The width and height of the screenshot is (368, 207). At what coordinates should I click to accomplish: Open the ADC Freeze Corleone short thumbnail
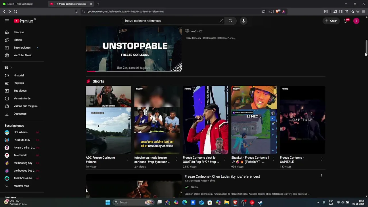pos(108,120)
